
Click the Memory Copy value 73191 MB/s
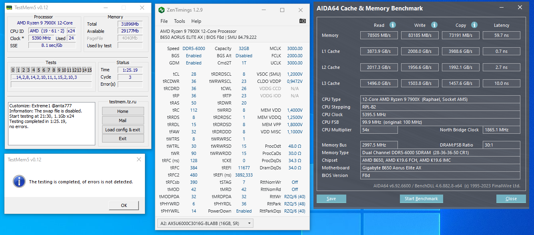460,35
